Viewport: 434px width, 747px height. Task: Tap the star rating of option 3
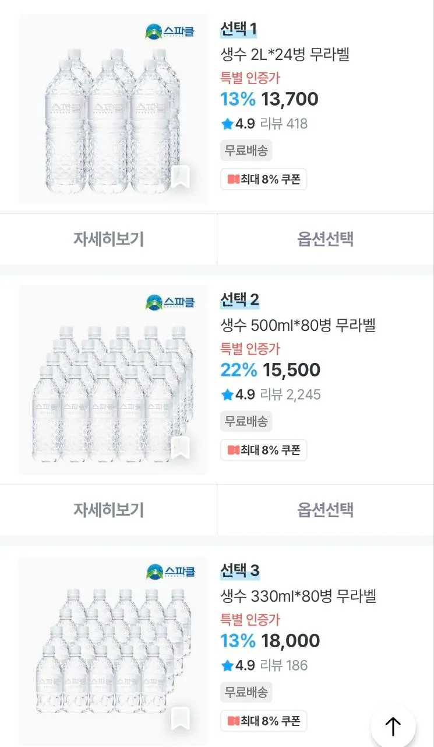[238, 665]
